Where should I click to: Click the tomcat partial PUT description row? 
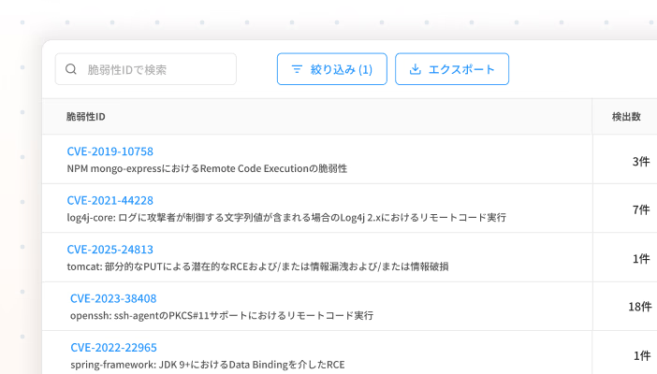click(x=257, y=266)
